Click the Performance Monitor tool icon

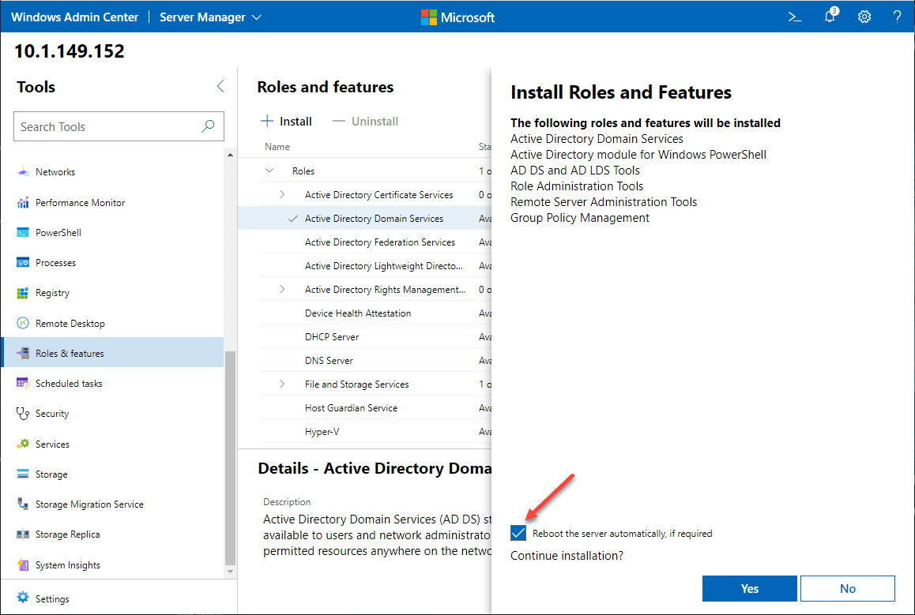click(x=23, y=203)
